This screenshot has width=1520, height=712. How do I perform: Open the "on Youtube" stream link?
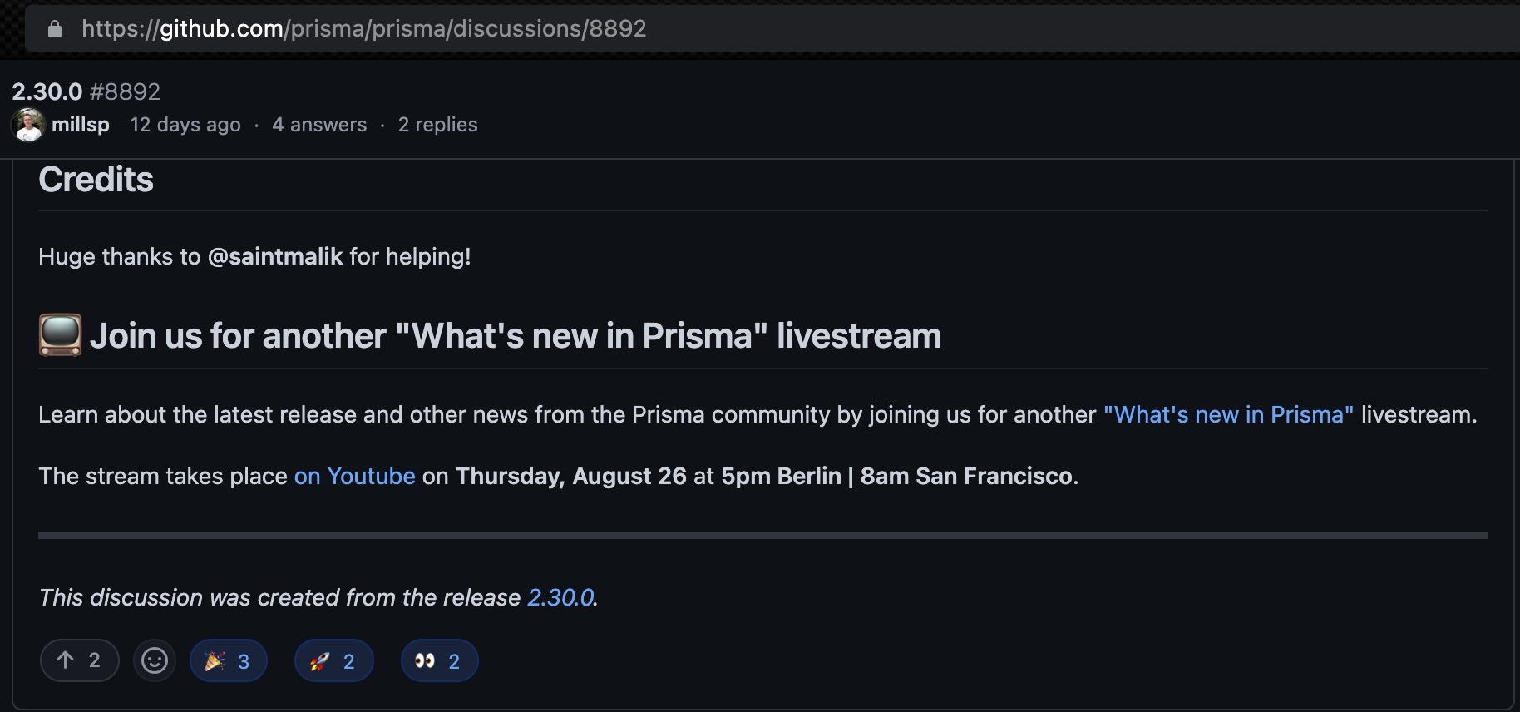click(354, 476)
